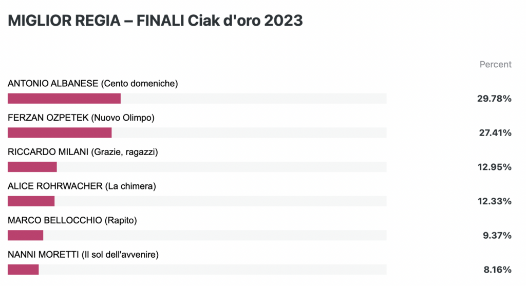Select the 12.95% percentage value
The width and height of the screenshot is (526, 286).
point(495,167)
